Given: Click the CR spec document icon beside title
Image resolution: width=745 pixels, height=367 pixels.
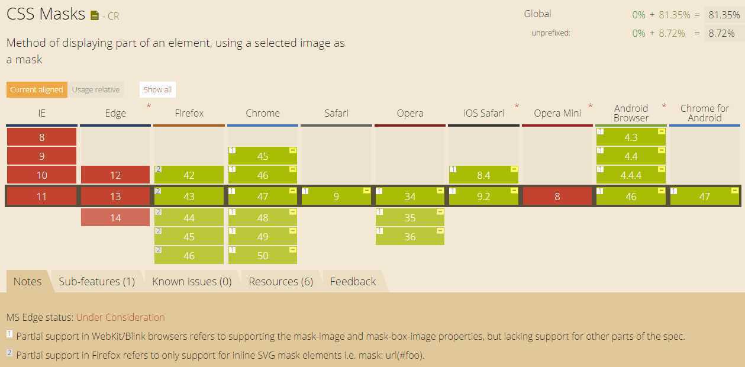Looking at the screenshot, I should click(x=95, y=16).
